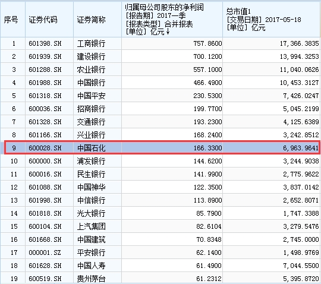Select the 工商银行 name cell
This screenshot has width=321, height=284.
click(91, 43)
